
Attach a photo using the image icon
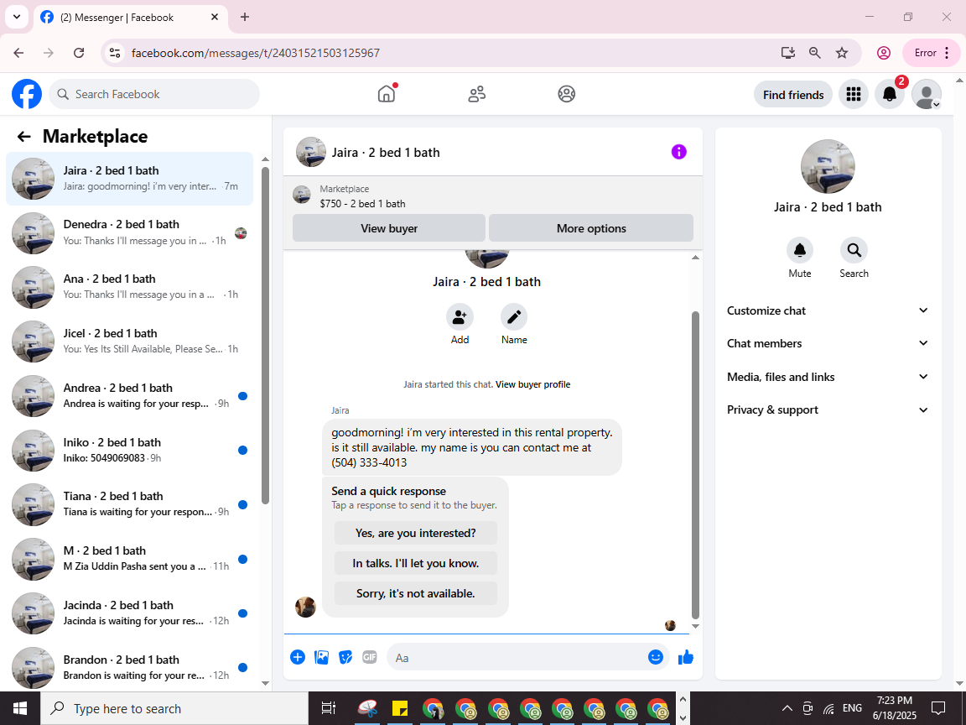(x=322, y=657)
